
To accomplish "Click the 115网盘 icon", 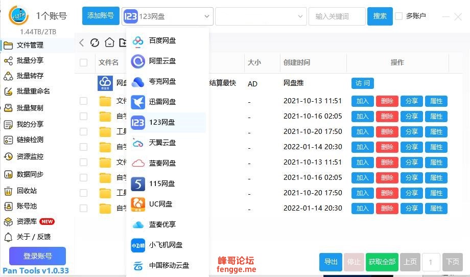I will 138,183.
